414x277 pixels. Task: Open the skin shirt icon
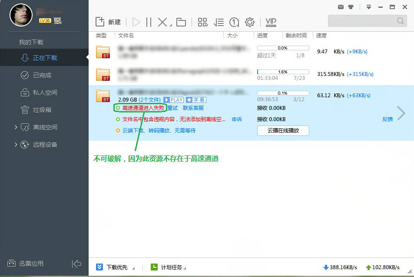point(351,7)
